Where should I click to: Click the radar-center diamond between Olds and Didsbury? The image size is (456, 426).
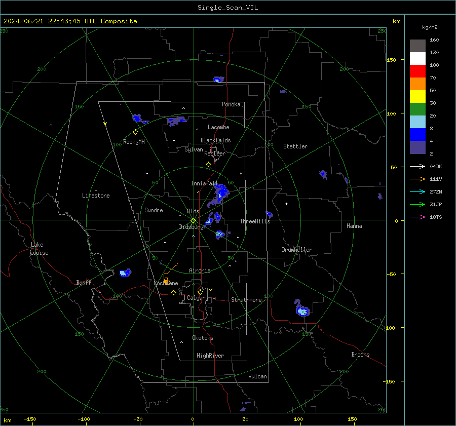tap(194, 220)
